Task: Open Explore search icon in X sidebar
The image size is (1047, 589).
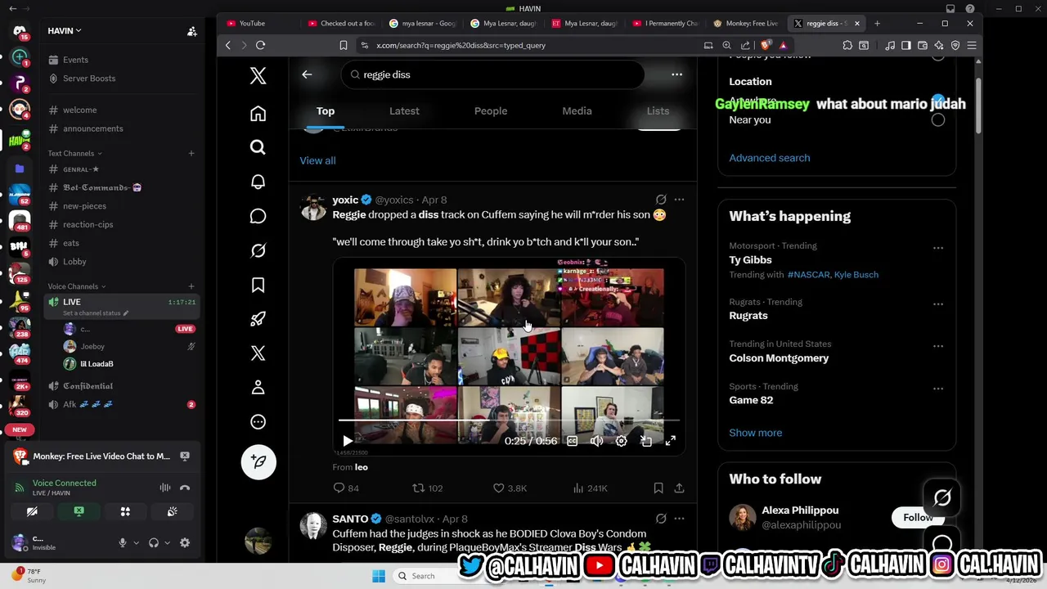Action: tap(258, 147)
